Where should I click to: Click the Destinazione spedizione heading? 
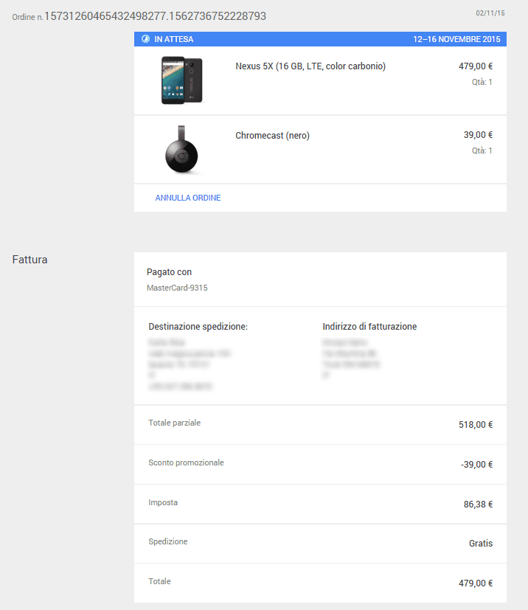click(x=198, y=327)
